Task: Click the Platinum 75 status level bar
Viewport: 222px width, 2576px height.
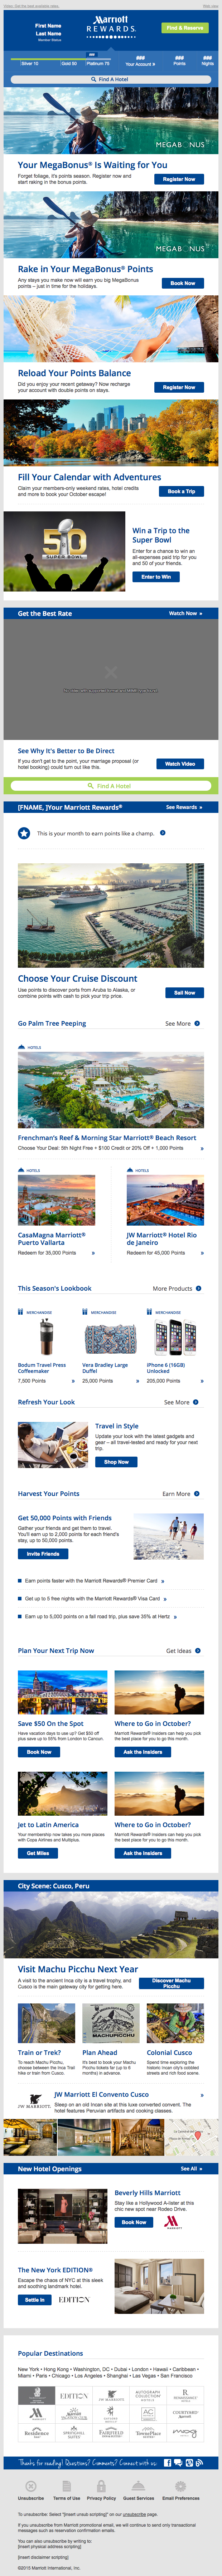Action: click(x=97, y=63)
